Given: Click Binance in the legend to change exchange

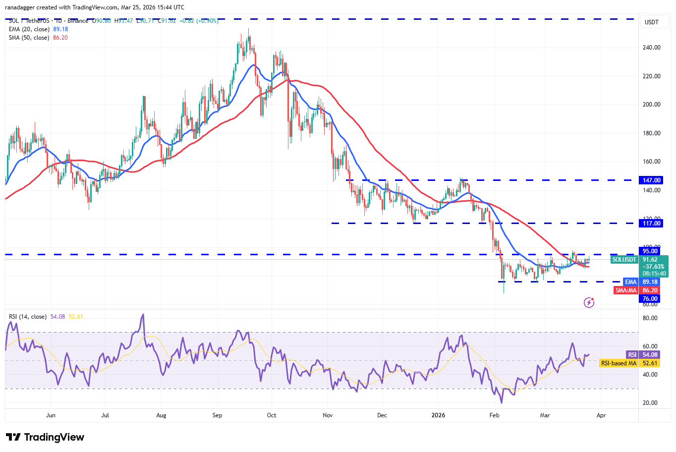Looking at the screenshot, I should pos(77,21).
